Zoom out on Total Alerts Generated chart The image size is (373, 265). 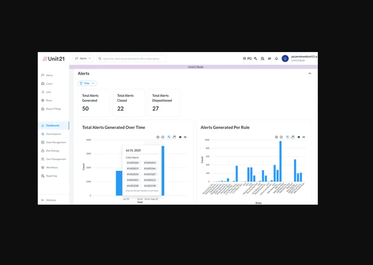[x=163, y=137]
